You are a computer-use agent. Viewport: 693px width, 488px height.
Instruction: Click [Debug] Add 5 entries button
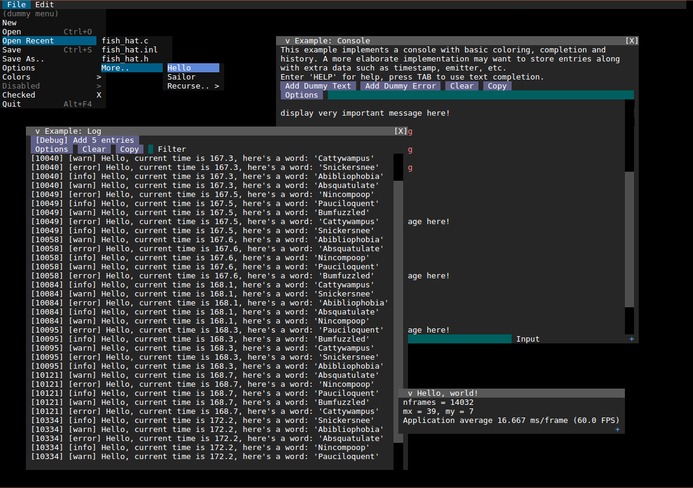click(85, 140)
